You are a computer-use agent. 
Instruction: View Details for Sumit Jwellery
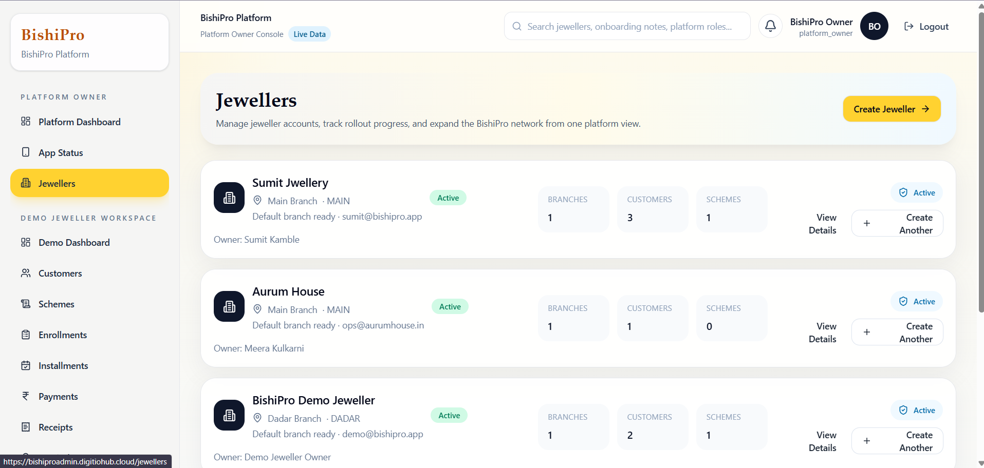pyautogui.click(x=822, y=224)
